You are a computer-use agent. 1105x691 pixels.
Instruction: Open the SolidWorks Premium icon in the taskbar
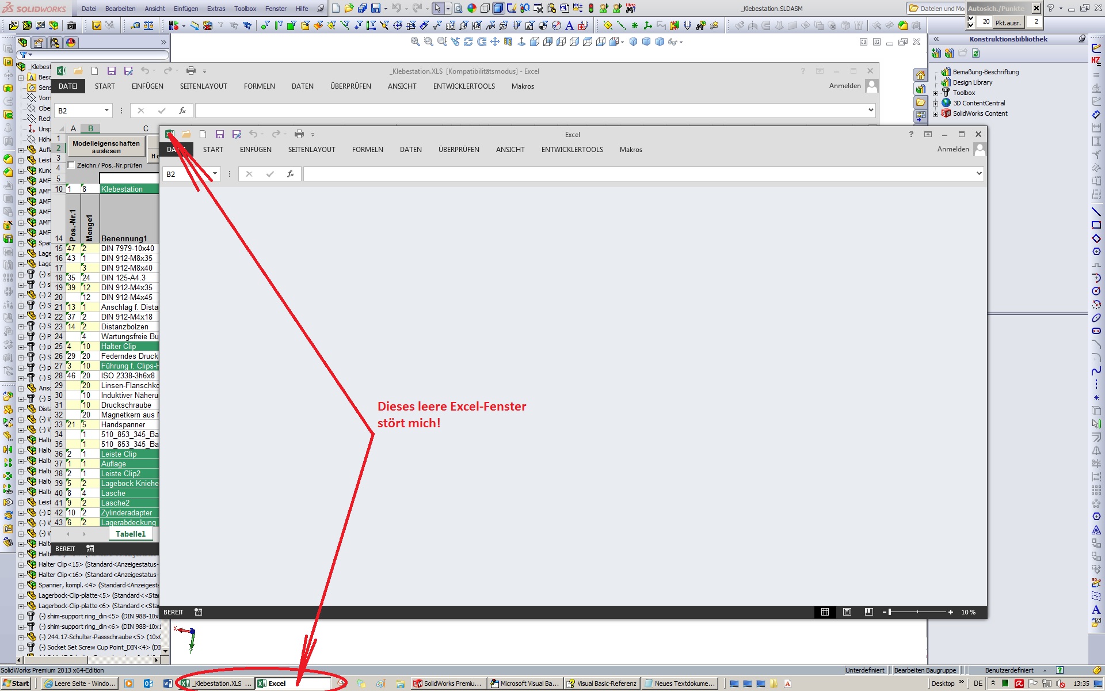click(448, 684)
